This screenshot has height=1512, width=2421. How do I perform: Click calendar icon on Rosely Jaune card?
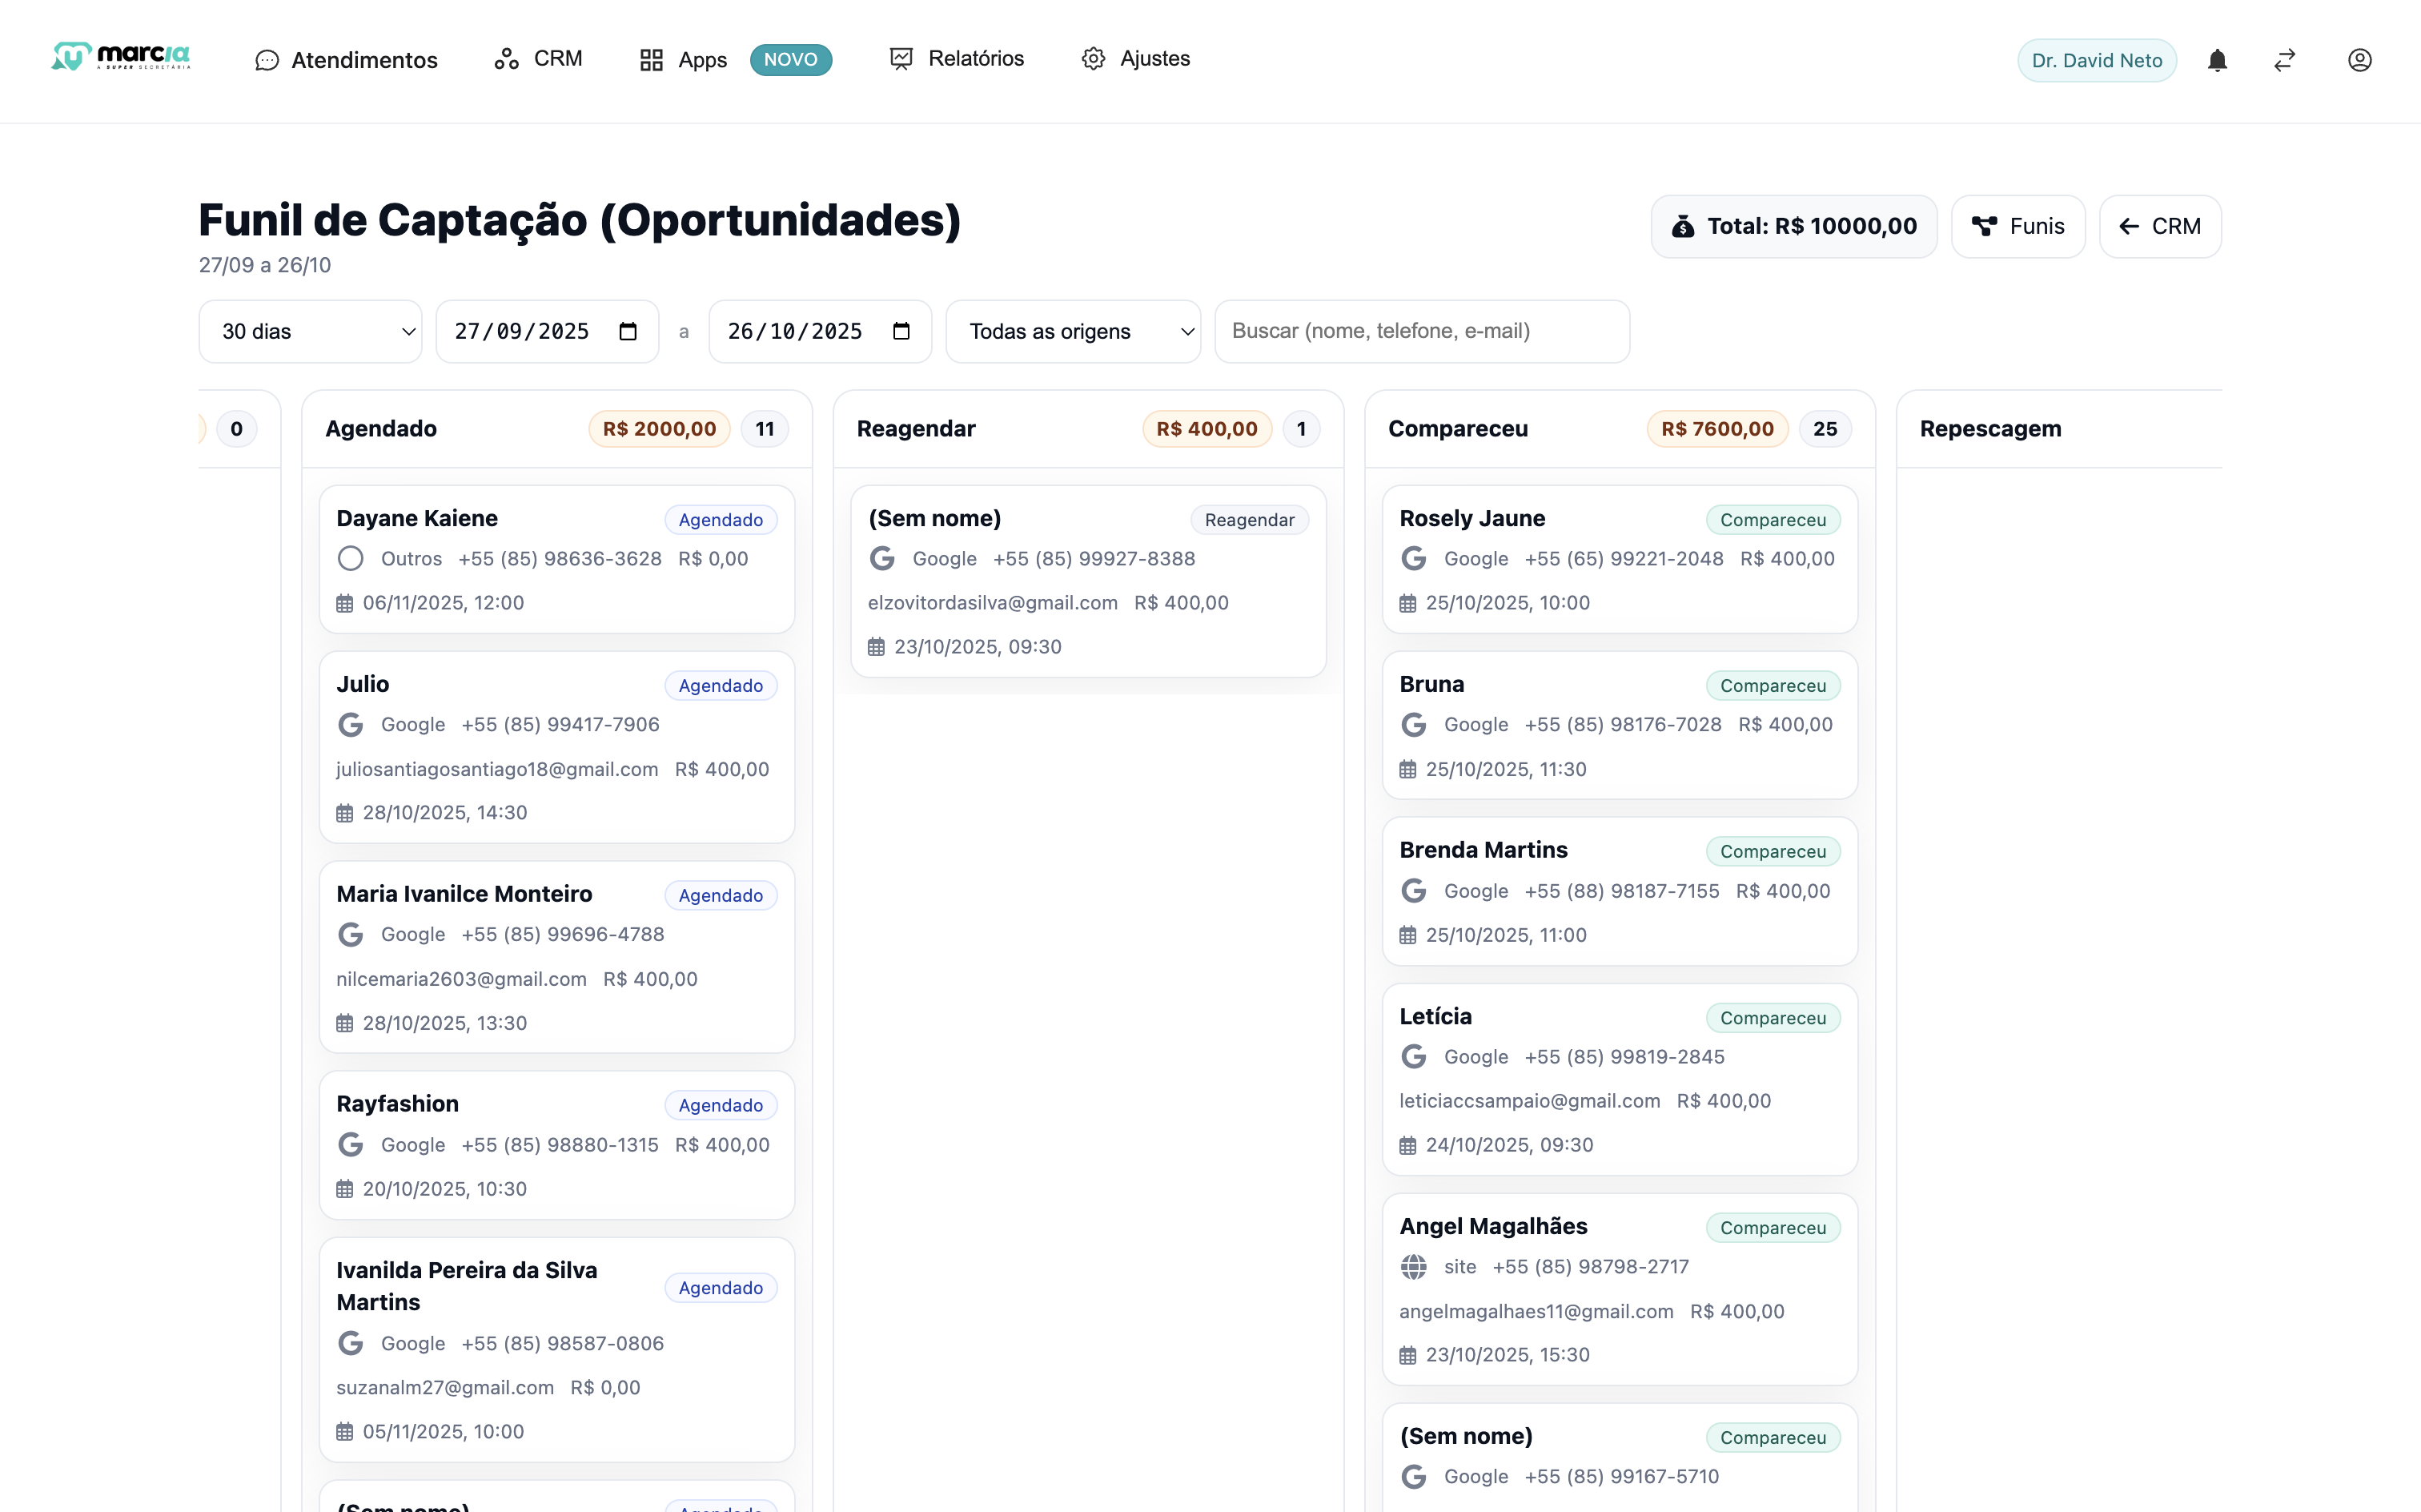pyautogui.click(x=1407, y=604)
